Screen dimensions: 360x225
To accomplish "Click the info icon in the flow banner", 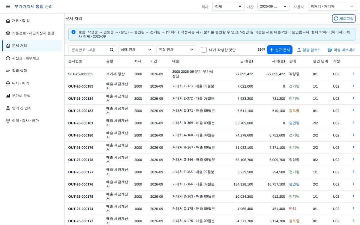I will [73, 32].
